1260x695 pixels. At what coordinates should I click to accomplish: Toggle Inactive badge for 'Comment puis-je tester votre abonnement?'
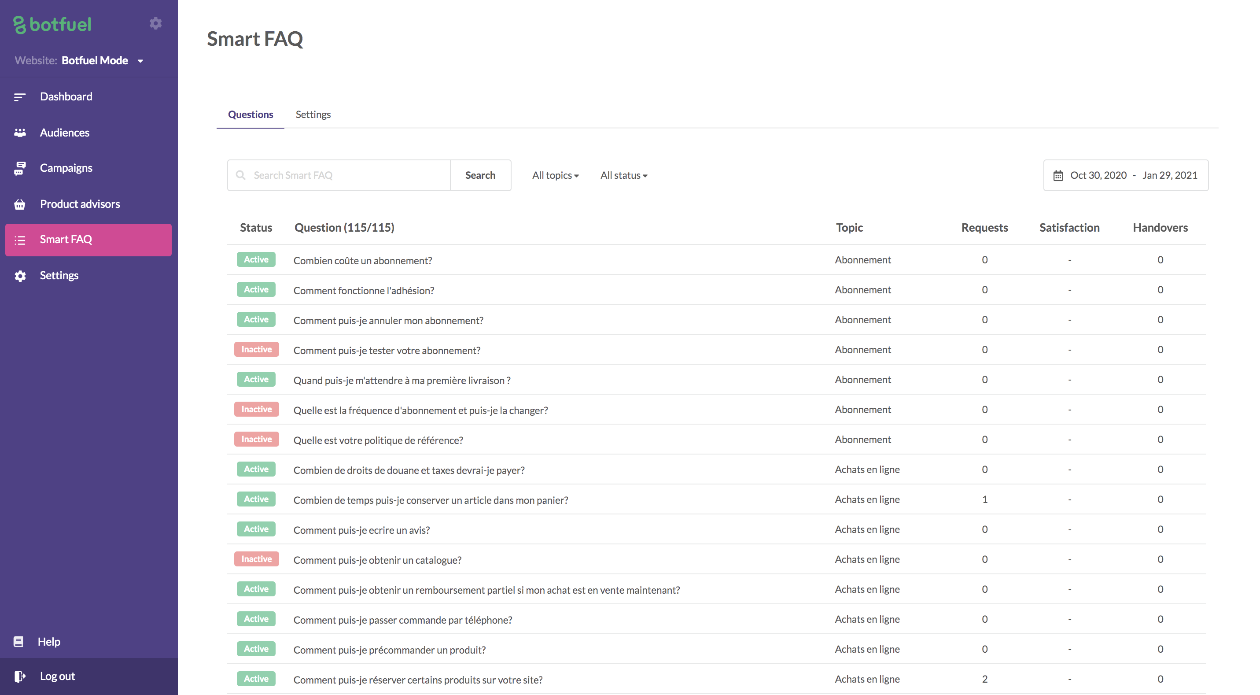256,349
